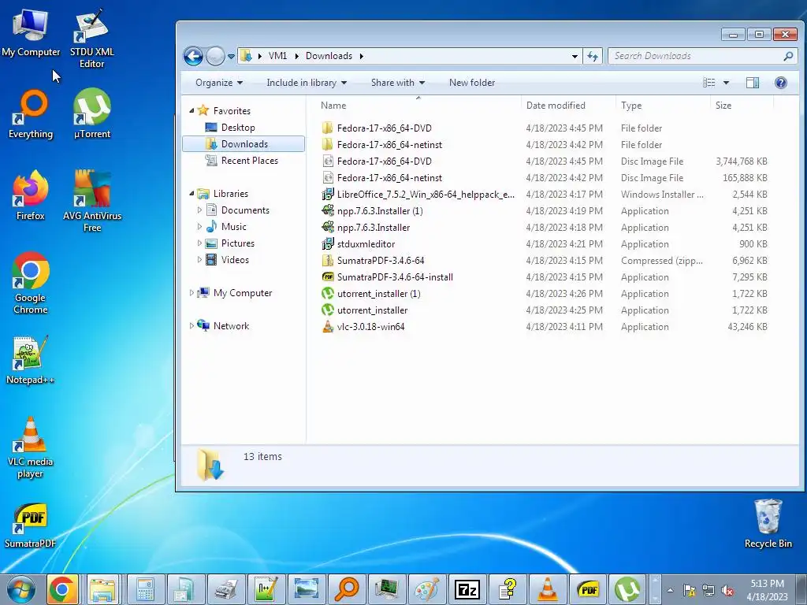The image size is (807, 605).
Task: Open Action Center flag tray icon
Action: (689, 591)
